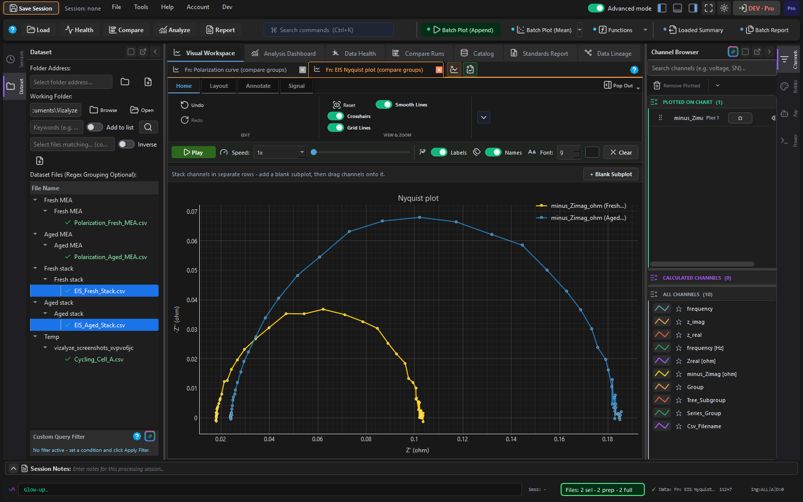Image resolution: width=803 pixels, height=502 pixels.
Task: Close the Polarization curve plot tab
Action: [303, 70]
